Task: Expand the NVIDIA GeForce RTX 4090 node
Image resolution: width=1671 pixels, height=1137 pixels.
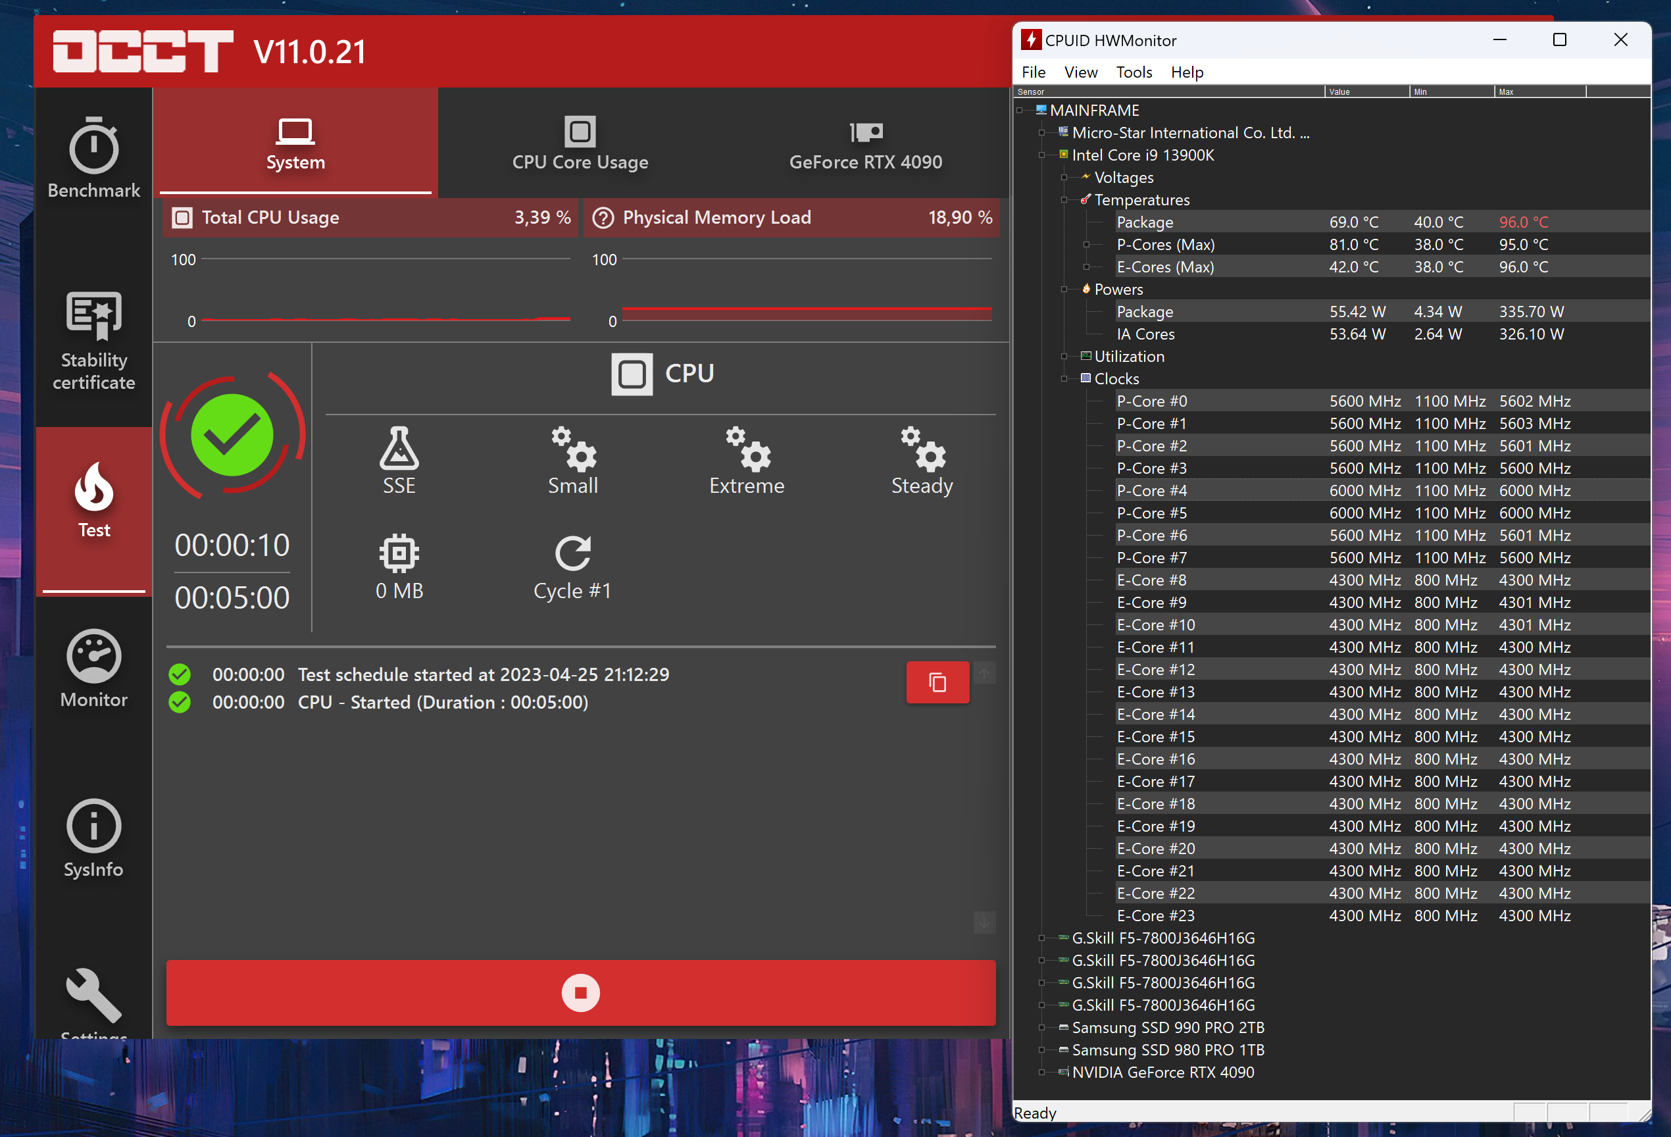Action: tap(1042, 1073)
